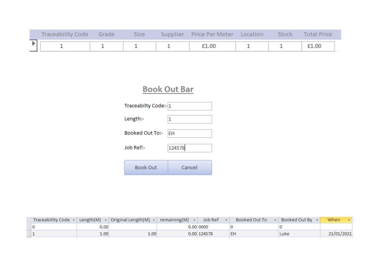The height and width of the screenshot is (270, 382).
Task: Select Booked Out By cell Luke
Action: (x=299, y=234)
